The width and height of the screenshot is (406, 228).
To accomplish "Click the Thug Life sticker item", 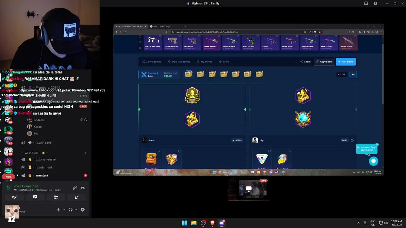I will click(172, 159).
